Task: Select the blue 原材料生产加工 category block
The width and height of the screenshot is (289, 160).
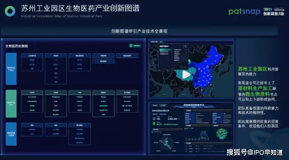Action: pyautogui.click(x=11, y=69)
